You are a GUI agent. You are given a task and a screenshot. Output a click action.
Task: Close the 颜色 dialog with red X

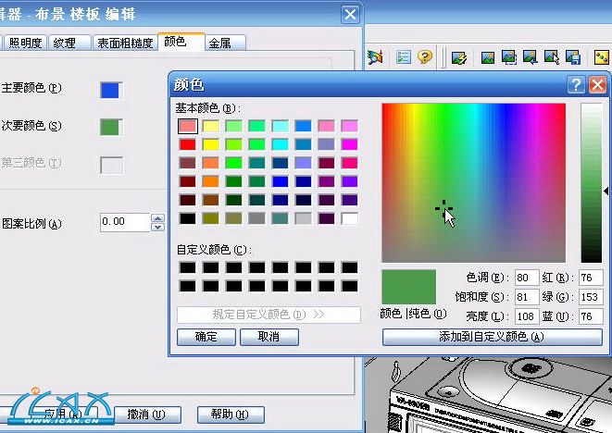click(x=597, y=84)
